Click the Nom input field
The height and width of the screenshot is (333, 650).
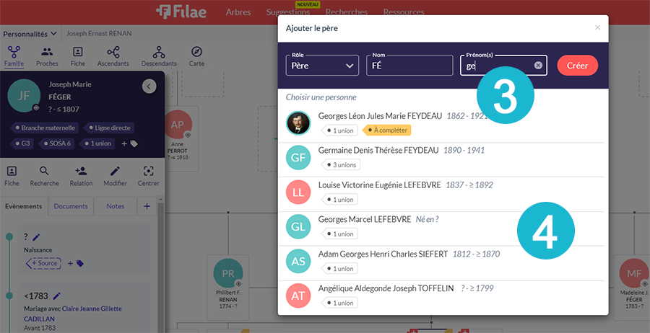[409, 66]
